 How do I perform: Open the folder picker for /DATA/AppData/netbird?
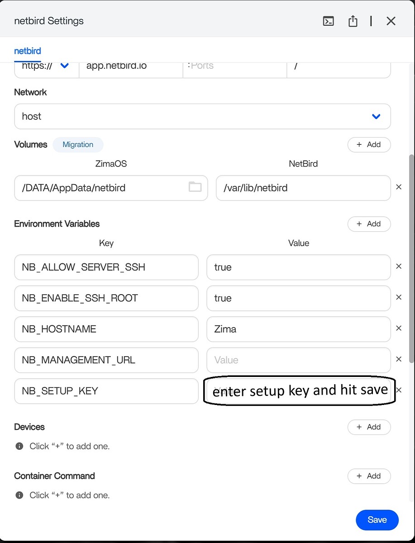point(195,188)
